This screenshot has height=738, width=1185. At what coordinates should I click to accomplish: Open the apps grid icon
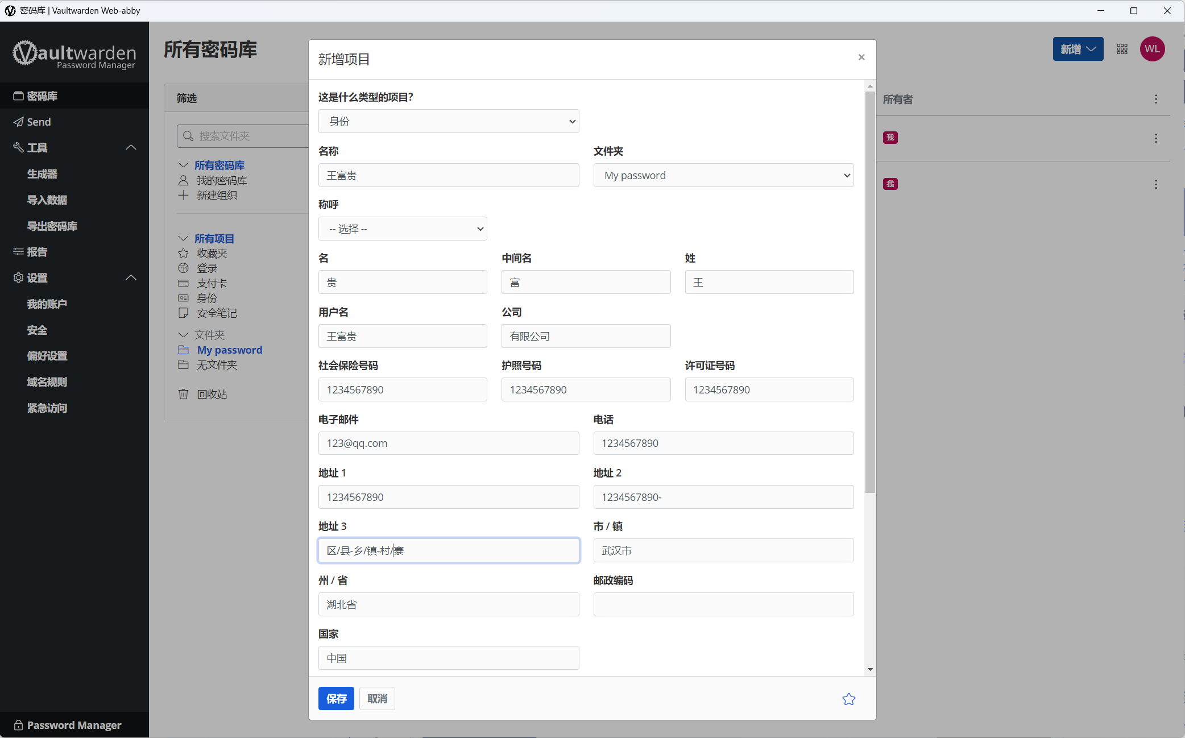pos(1122,49)
